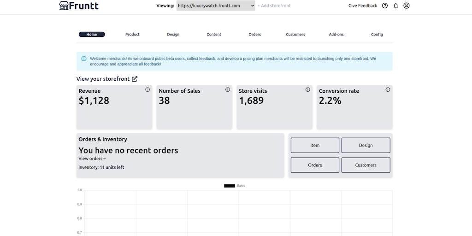This screenshot has width=472, height=236.
Task: Select the Config tab
Action: 377,35
